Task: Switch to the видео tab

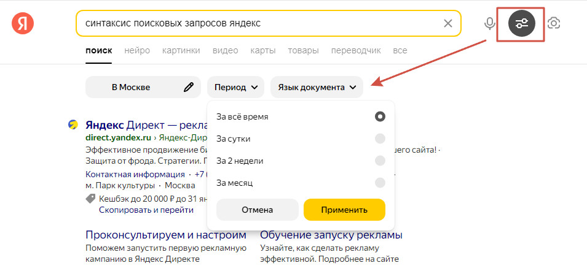Action: 225,50
